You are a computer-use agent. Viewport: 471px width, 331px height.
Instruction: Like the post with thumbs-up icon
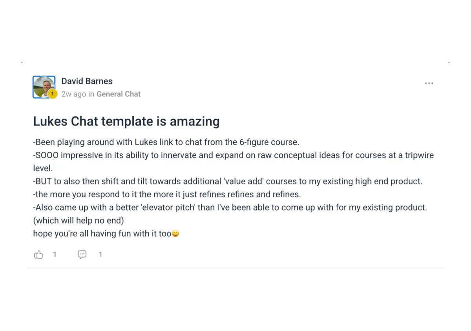pyautogui.click(x=38, y=255)
